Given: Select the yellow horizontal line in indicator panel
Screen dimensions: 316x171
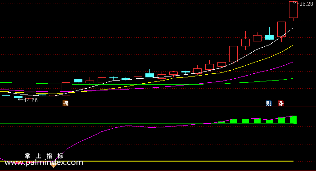Looking at the screenshot, I should (147, 161).
